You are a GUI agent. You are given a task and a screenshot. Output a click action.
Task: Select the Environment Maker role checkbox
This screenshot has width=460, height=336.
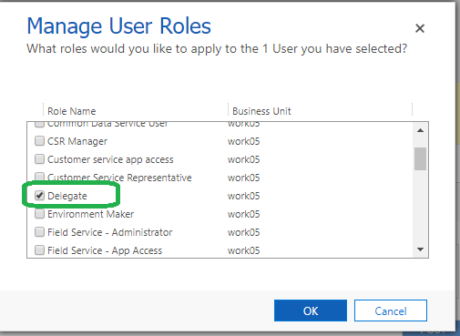tap(39, 214)
